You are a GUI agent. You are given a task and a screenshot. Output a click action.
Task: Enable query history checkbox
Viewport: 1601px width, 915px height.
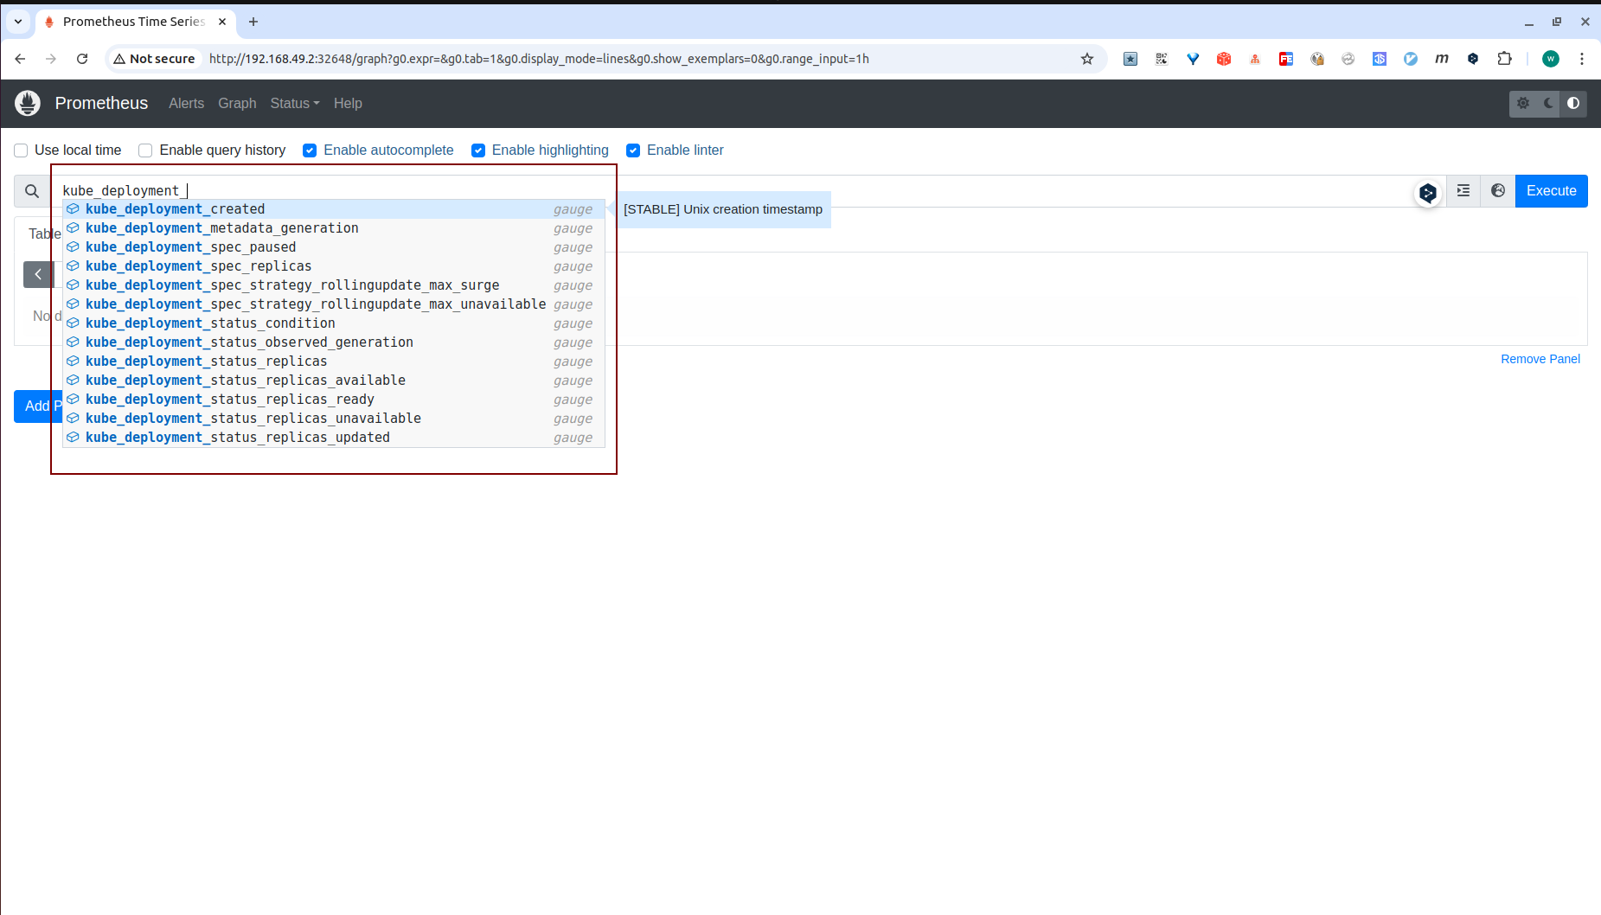click(x=145, y=150)
